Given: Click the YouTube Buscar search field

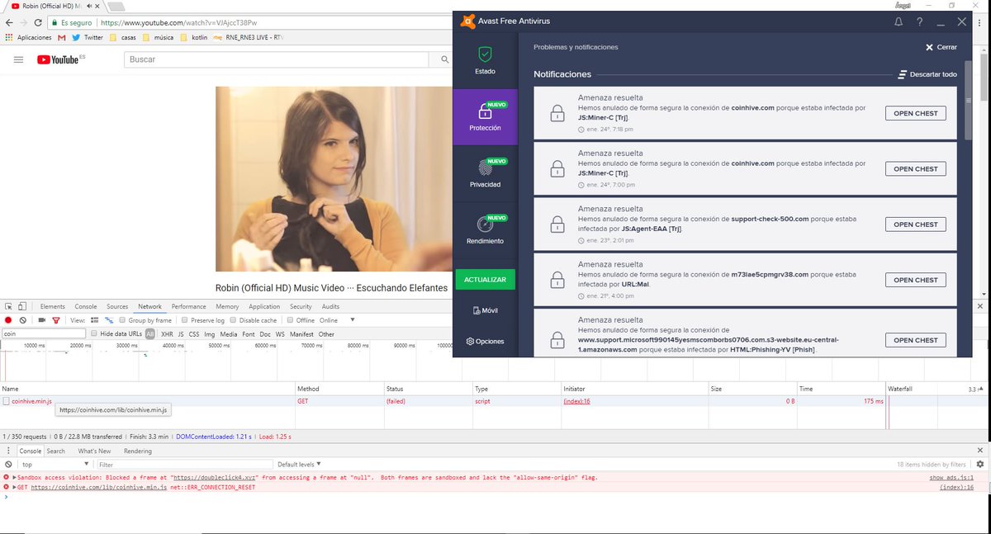Looking at the screenshot, I should click(x=277, y=59).
